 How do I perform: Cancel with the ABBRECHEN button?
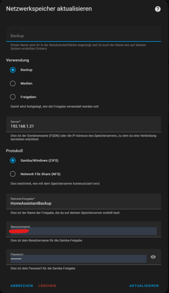[22, 286]
